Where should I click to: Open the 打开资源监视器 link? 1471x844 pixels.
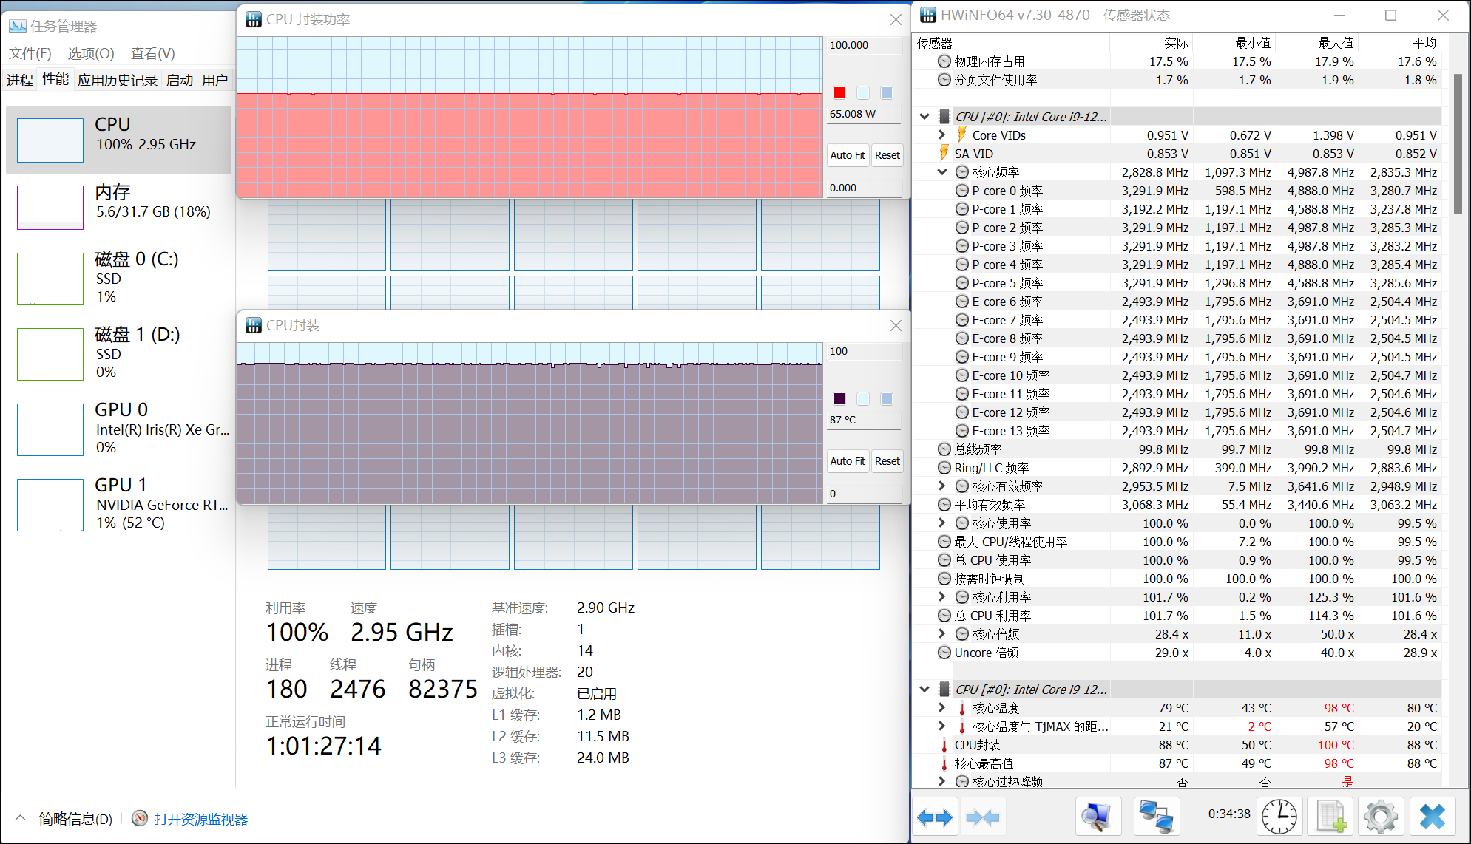pos(200,819)
